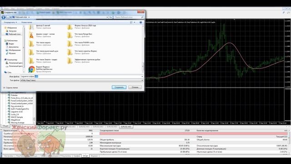Select Сеть in the navigation pane

point(8,72)
